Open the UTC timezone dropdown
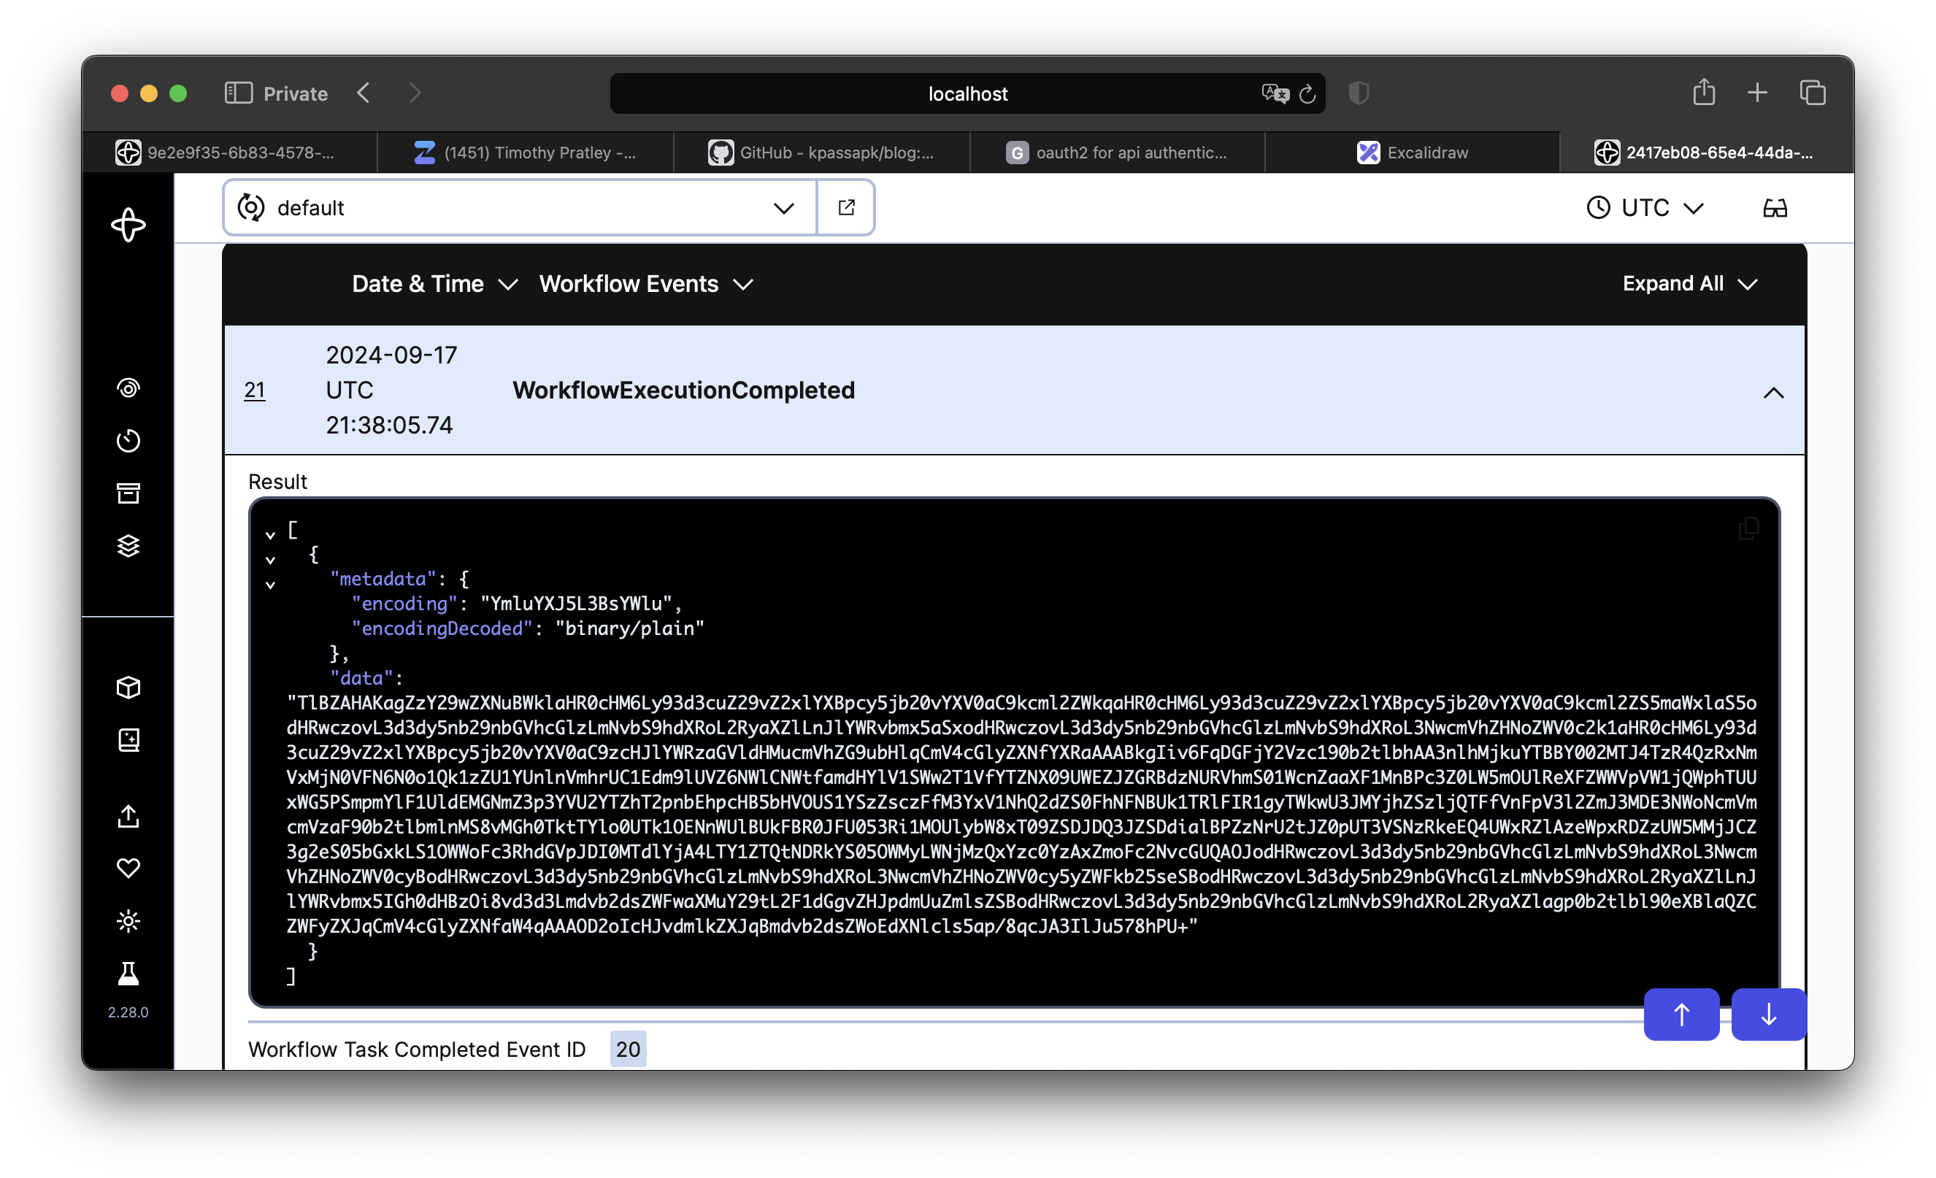The width and height of the screenshot is (1936, 1178). (x=1645, y=207)
